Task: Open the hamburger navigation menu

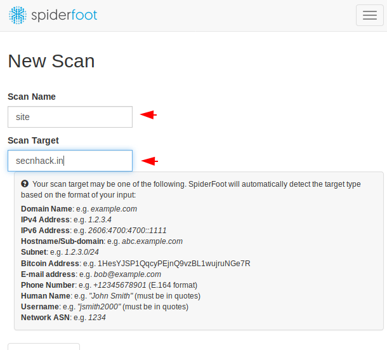Action: pyautogui.click(x=369, y=15)
